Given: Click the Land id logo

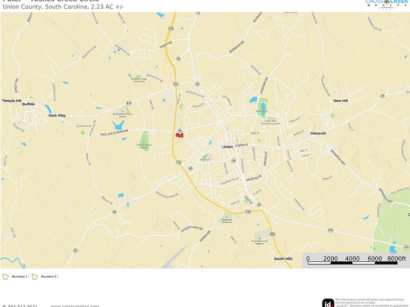Looking at the screenshot, I should coord(328,303).
